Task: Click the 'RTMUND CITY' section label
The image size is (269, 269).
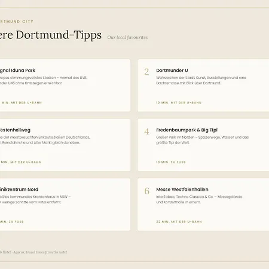Action: point(17,22)
